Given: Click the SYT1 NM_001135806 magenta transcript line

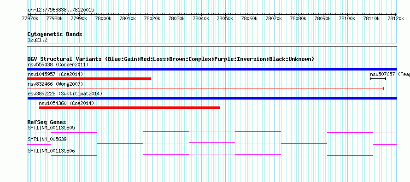Looking at the screenshot, I should coord(212,155).
